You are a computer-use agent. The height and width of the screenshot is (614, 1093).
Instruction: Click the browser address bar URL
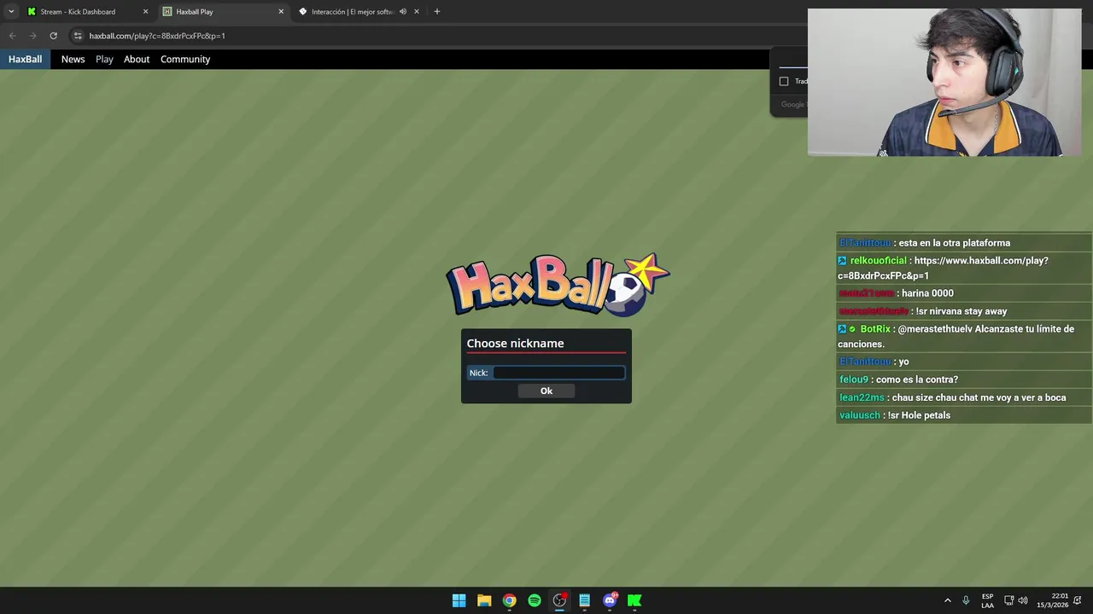(x=157, y=36)
